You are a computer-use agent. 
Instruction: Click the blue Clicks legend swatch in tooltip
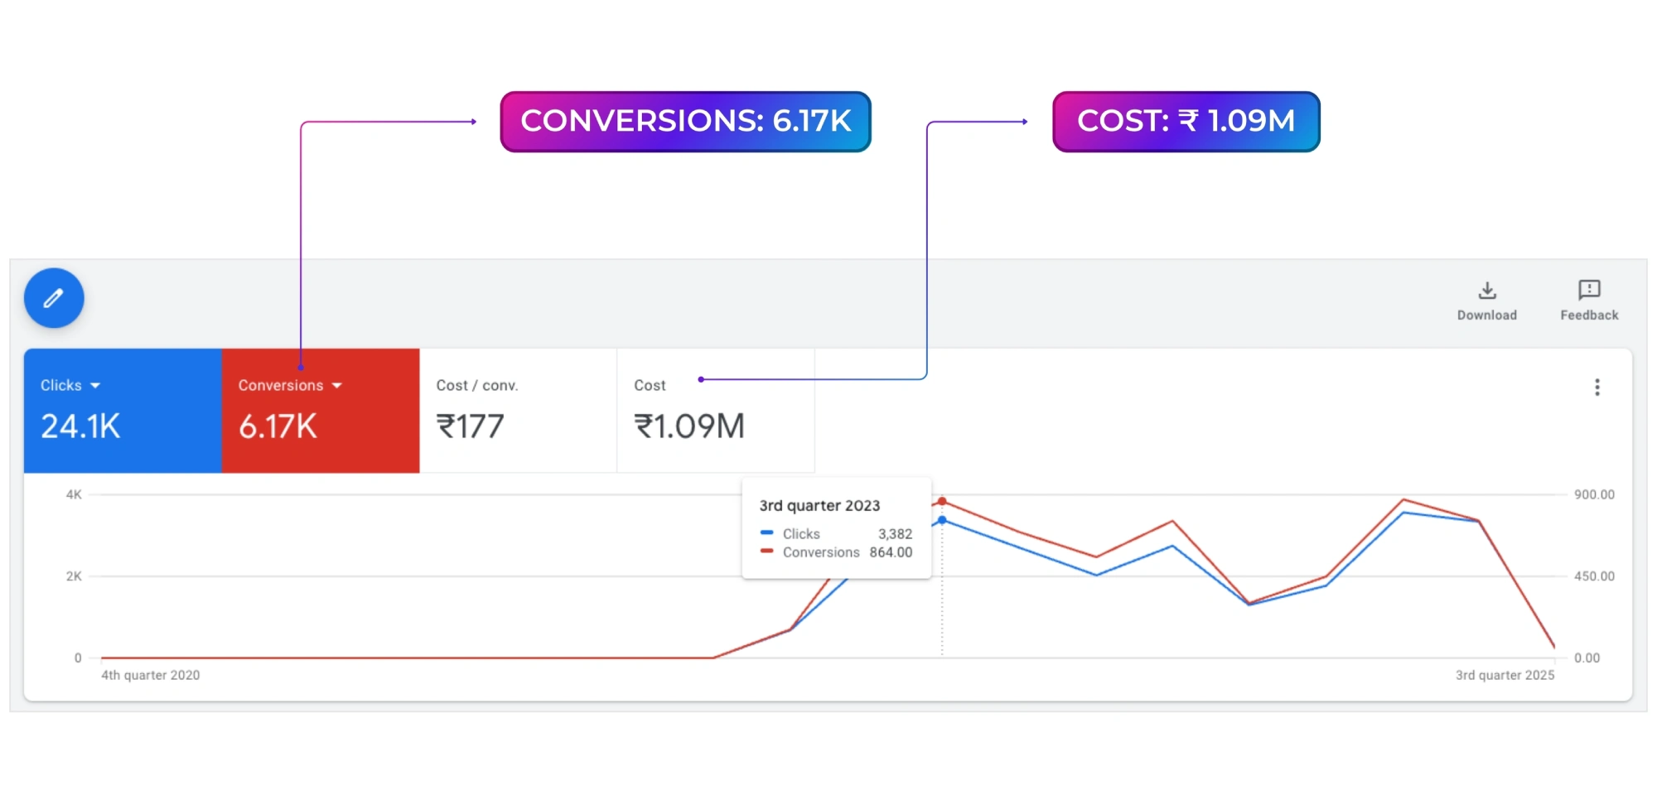click(x=768, y=533)
